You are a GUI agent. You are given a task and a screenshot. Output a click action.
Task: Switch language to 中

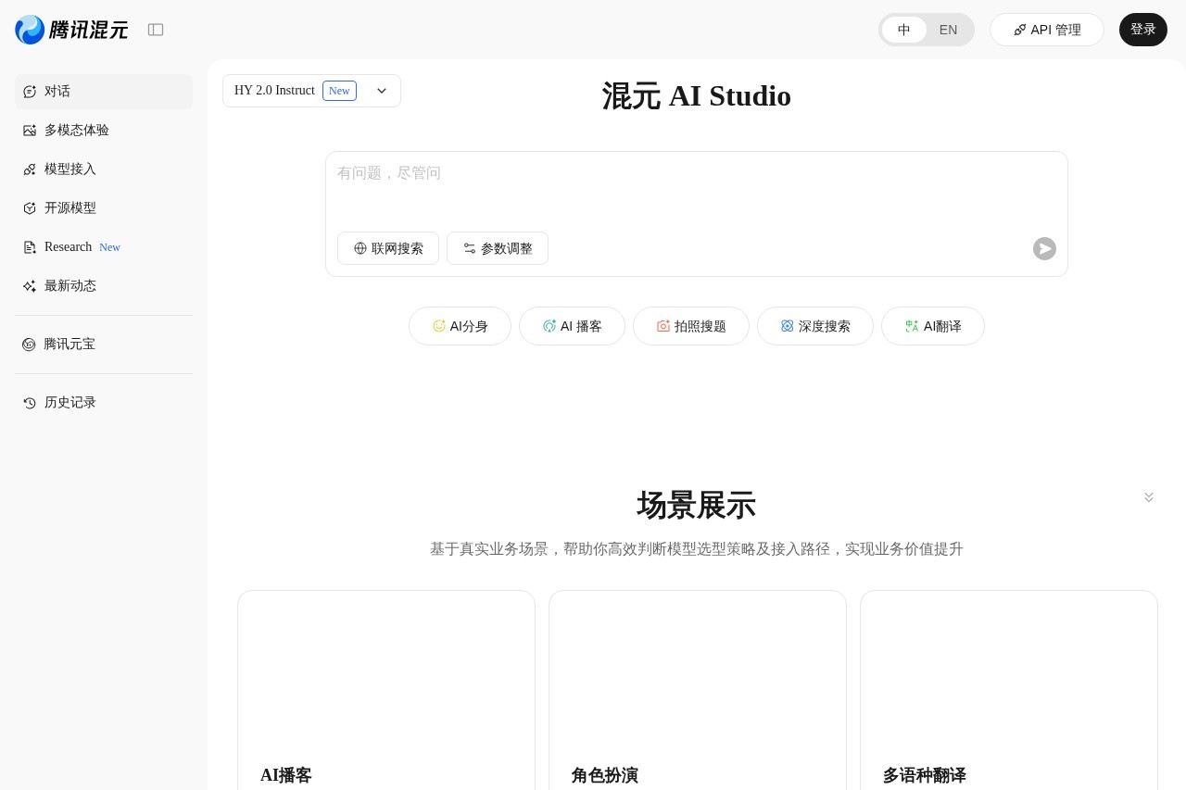point(904,30)
